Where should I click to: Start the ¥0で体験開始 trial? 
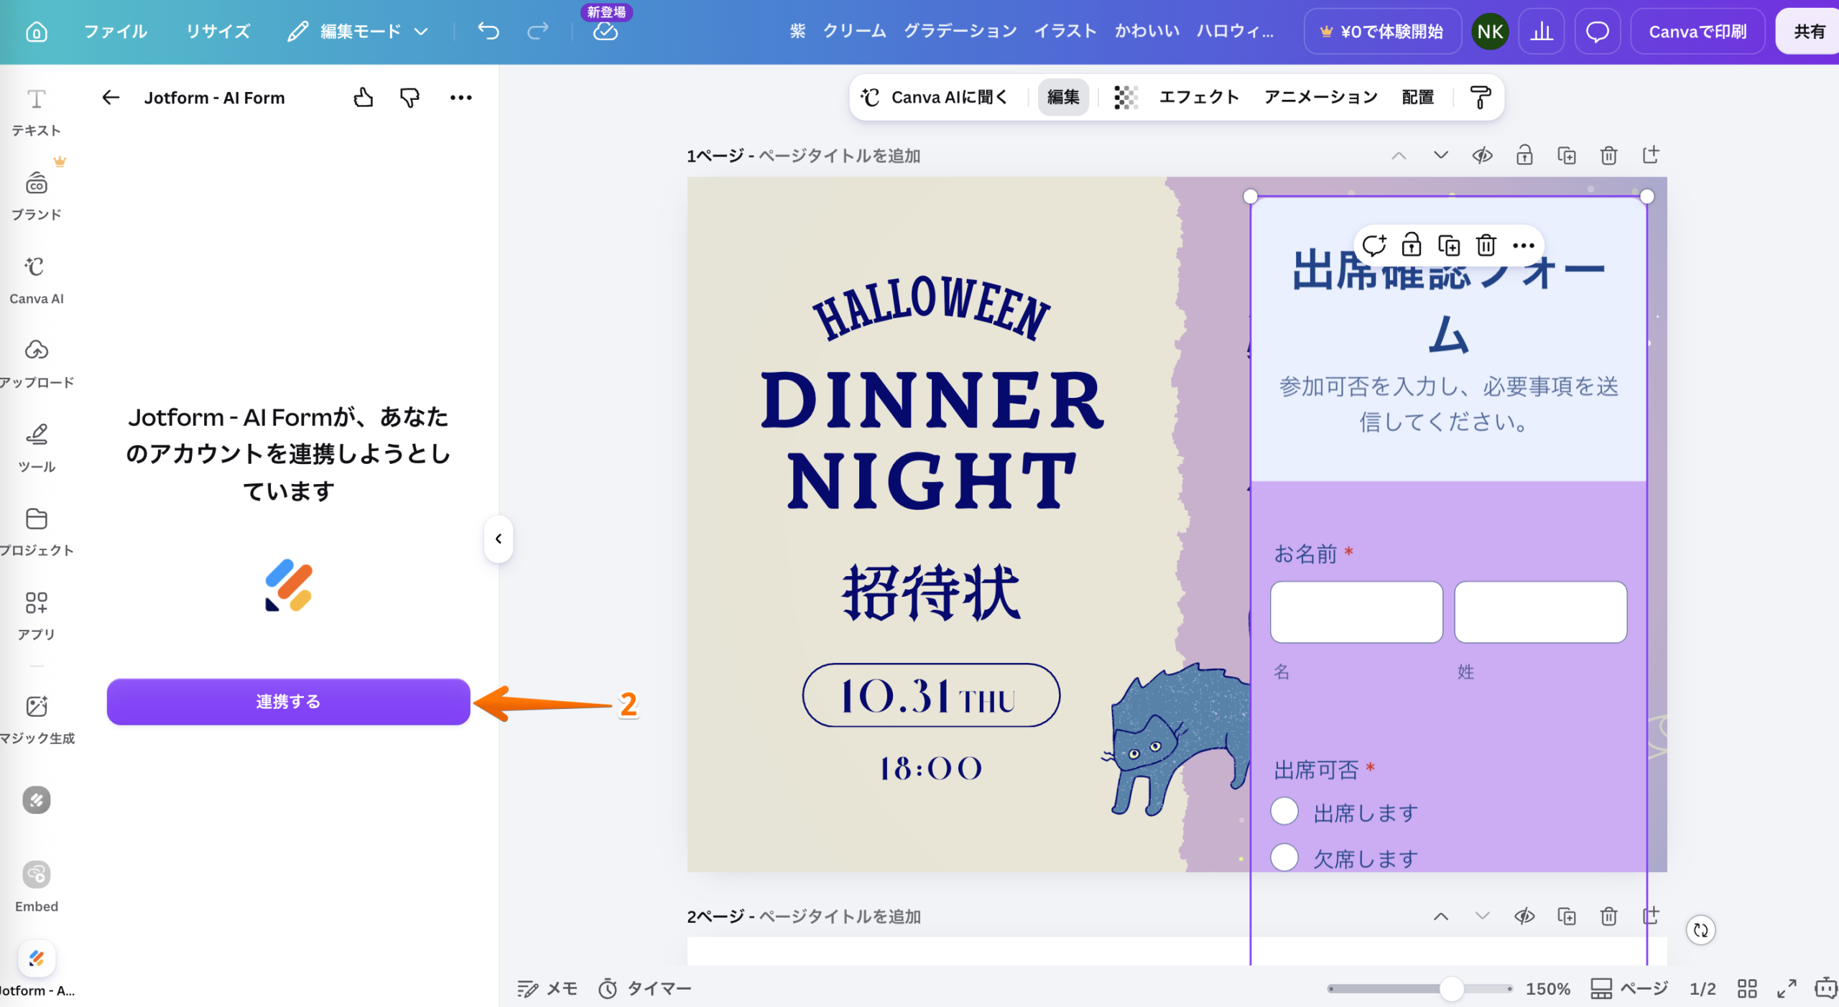point(1382,32)
